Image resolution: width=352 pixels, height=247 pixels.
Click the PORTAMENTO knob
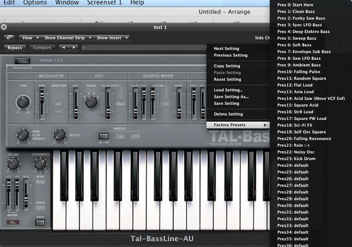click(40, 164)
